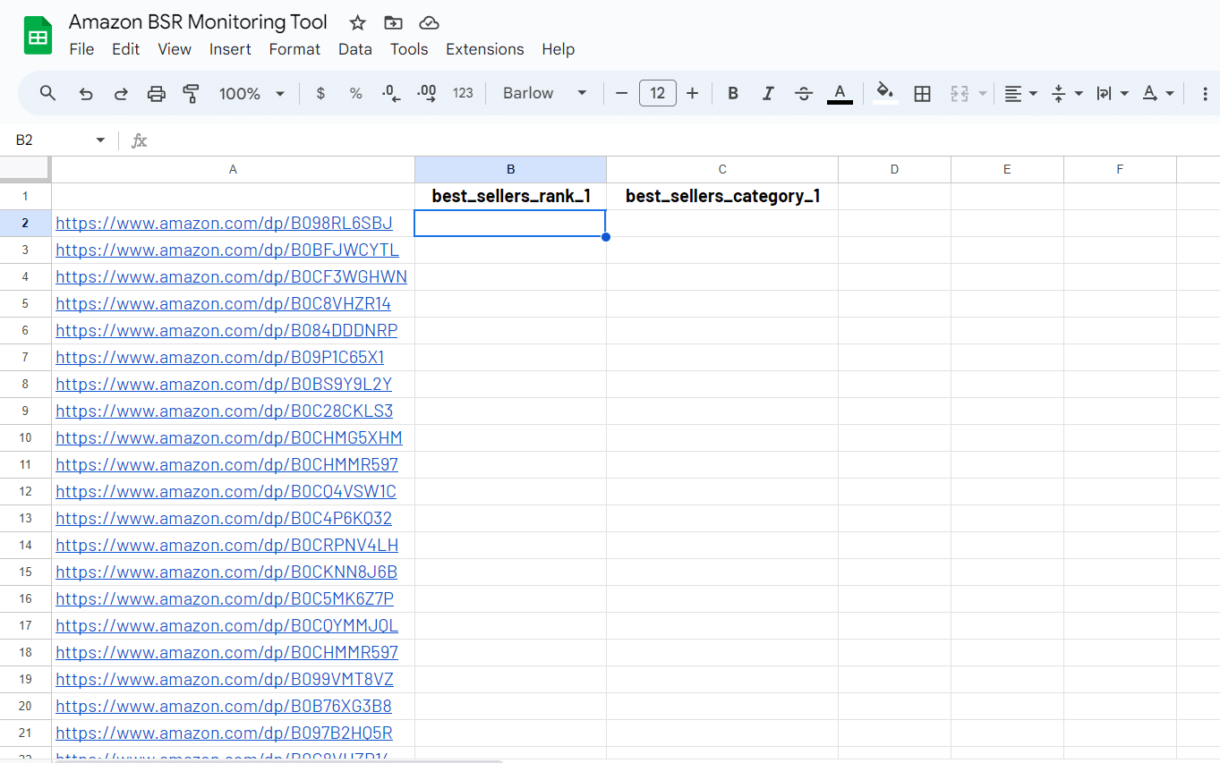1220x763 pixels.
Task: Click the cloud document status icon
Action: (x=429, y=22)
